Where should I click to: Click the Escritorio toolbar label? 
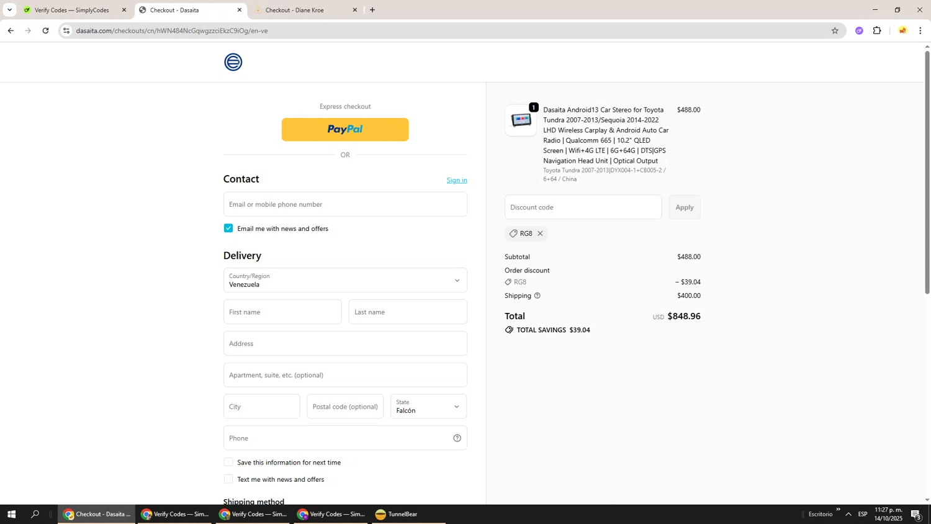(820, 514)
